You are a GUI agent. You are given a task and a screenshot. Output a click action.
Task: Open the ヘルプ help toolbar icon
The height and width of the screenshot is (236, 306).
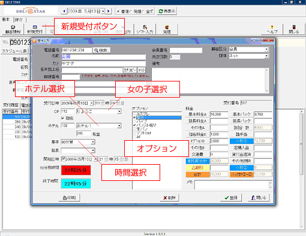click(272, 29)
